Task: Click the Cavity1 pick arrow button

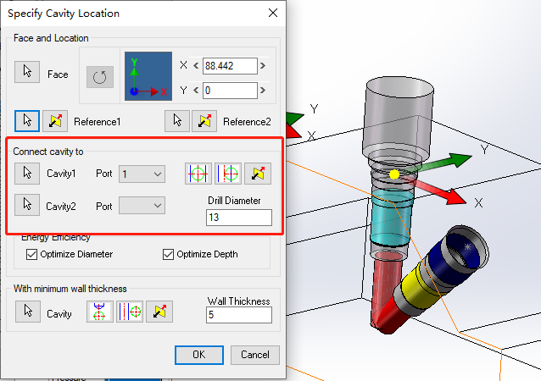Action: pyautogui.click(x=27, y=174)
